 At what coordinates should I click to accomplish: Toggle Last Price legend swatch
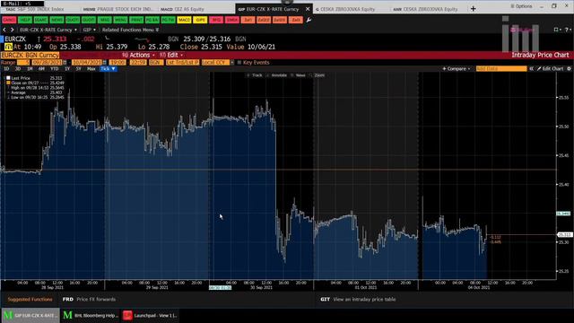[8, 78]
